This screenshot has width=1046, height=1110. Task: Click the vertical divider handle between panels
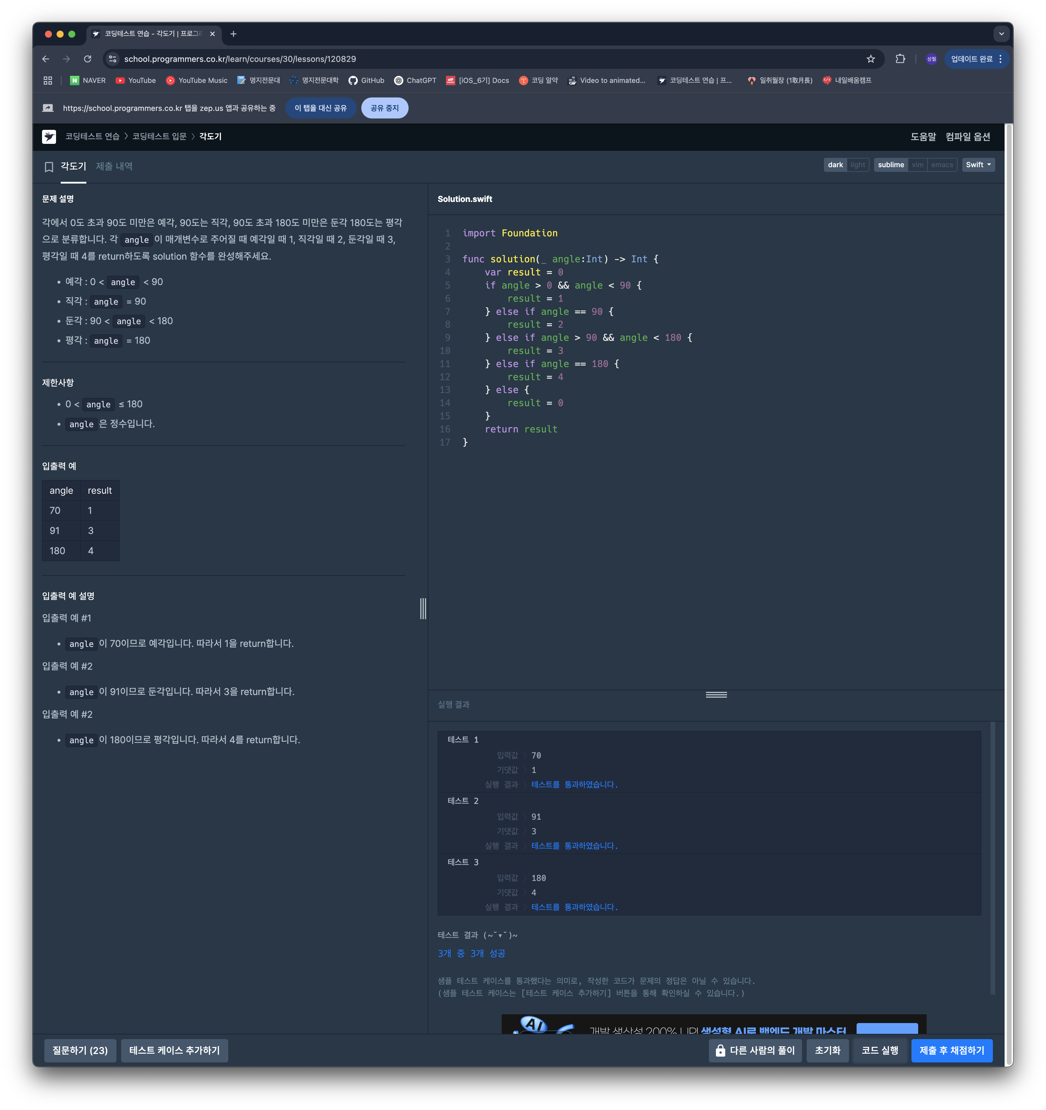point(423,608)
